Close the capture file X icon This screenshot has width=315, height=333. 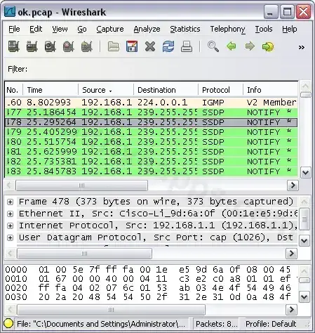coord(150,46)
